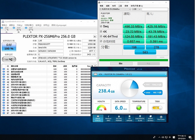Click blue status circle for SMART ID B7
Screen dimensions: 195x140
coord(4,113)
